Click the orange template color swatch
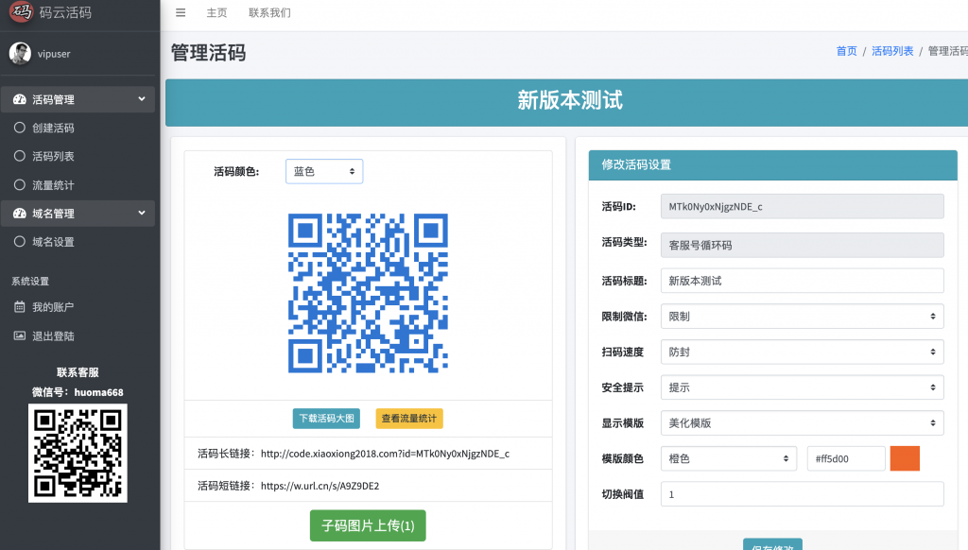968x550 pixels. [905, 458]
